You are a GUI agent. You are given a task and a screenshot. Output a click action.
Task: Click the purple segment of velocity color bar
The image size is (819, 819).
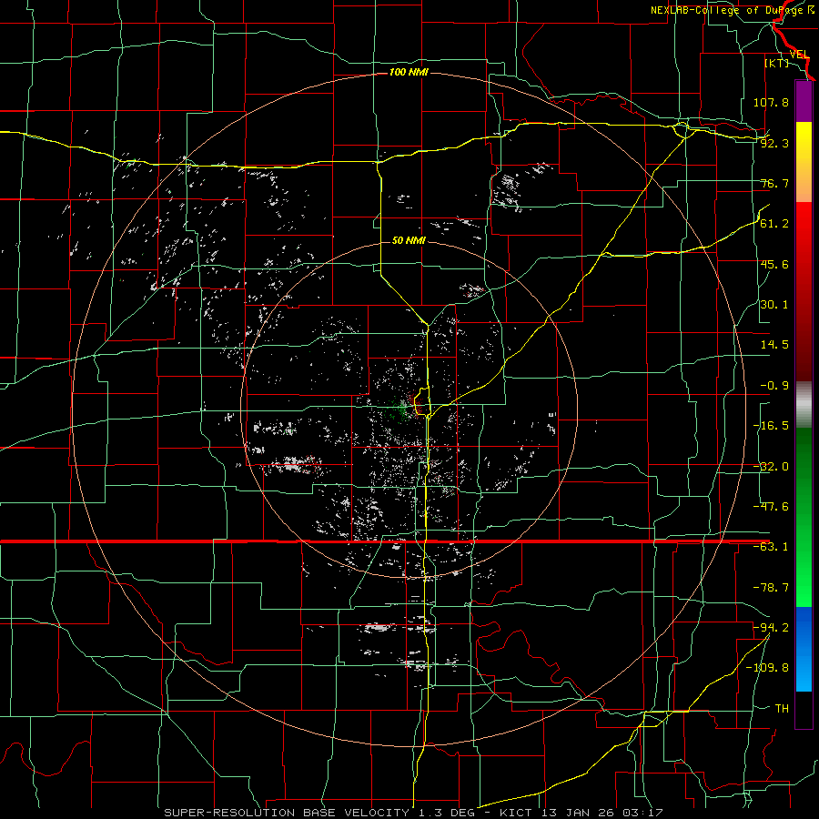pos(804,101)
